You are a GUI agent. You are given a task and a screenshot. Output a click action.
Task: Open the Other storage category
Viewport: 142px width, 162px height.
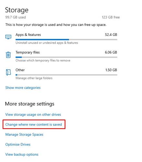pyautogui.click(x=61, y=74)
